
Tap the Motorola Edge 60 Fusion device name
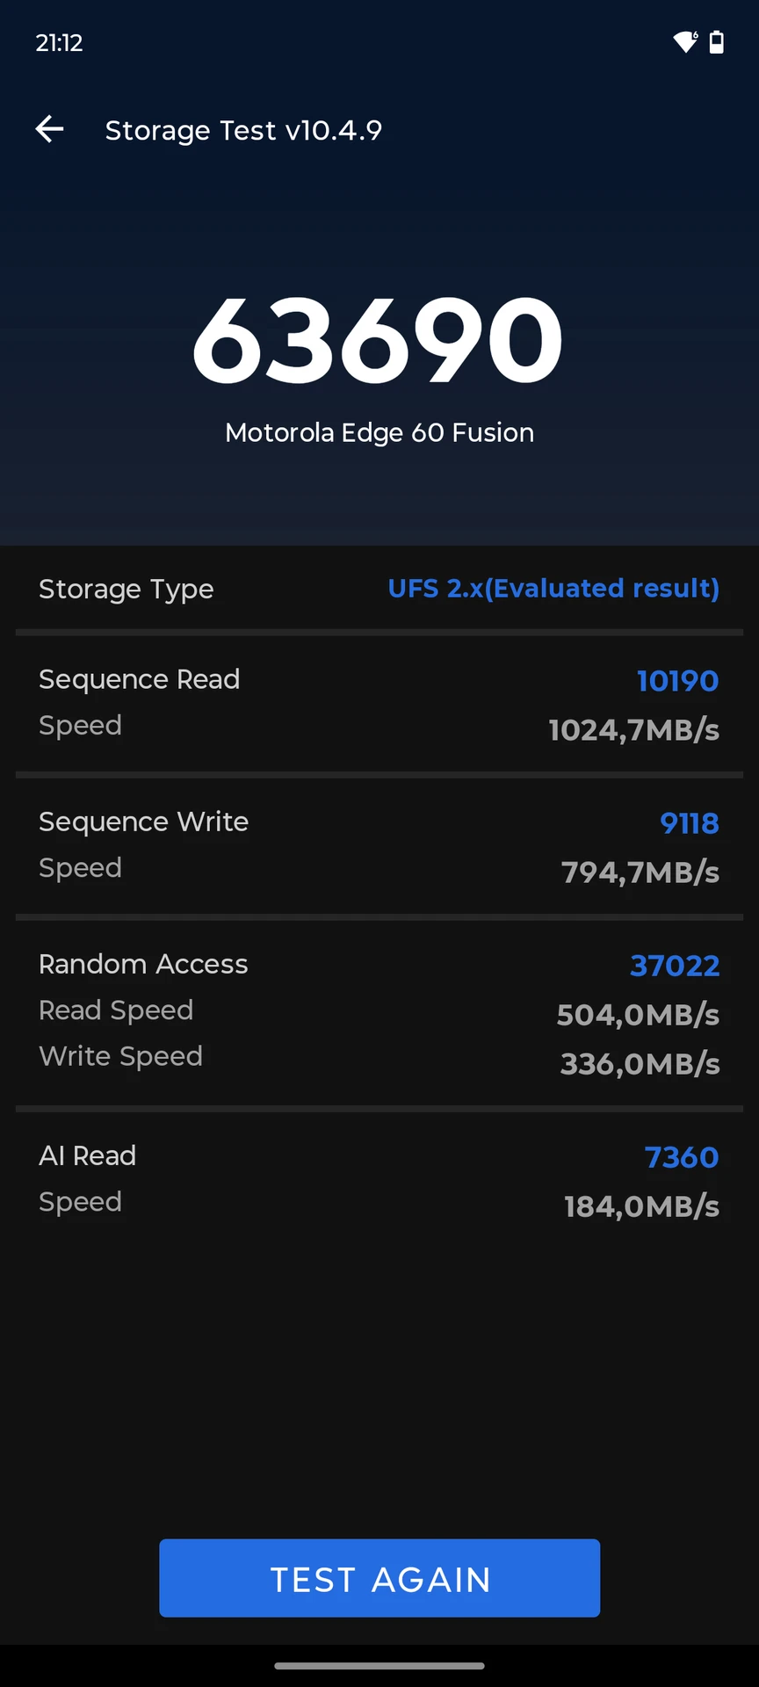pos(379,432)
